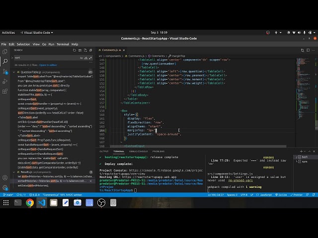Open the Accounts menu icon

(x=5, y=178)
